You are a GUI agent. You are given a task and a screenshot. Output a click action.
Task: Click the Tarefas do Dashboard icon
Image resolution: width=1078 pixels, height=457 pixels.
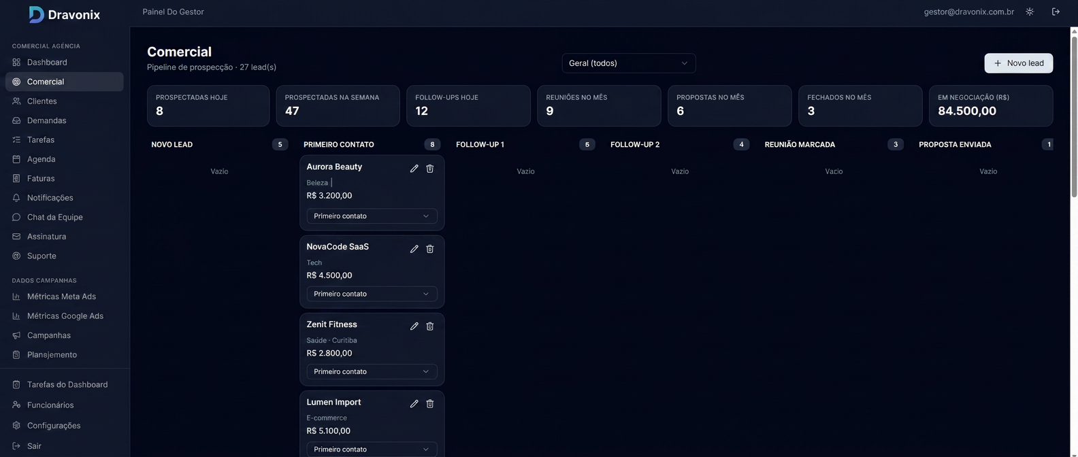pyautogui.click(x=16, y=385)
